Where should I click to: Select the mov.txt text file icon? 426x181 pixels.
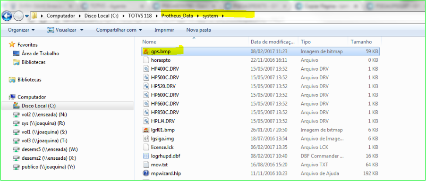[x=146, y=165]
